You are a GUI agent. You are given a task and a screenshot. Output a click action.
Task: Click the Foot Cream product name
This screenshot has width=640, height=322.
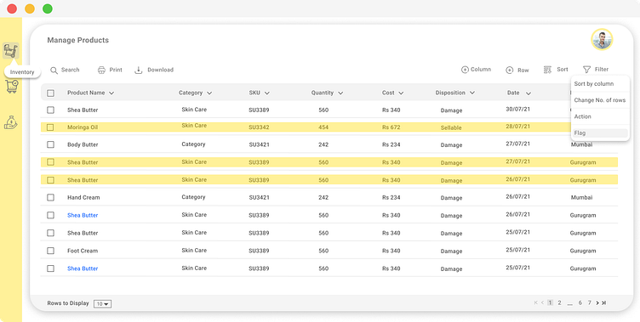(x=83, y=251)
